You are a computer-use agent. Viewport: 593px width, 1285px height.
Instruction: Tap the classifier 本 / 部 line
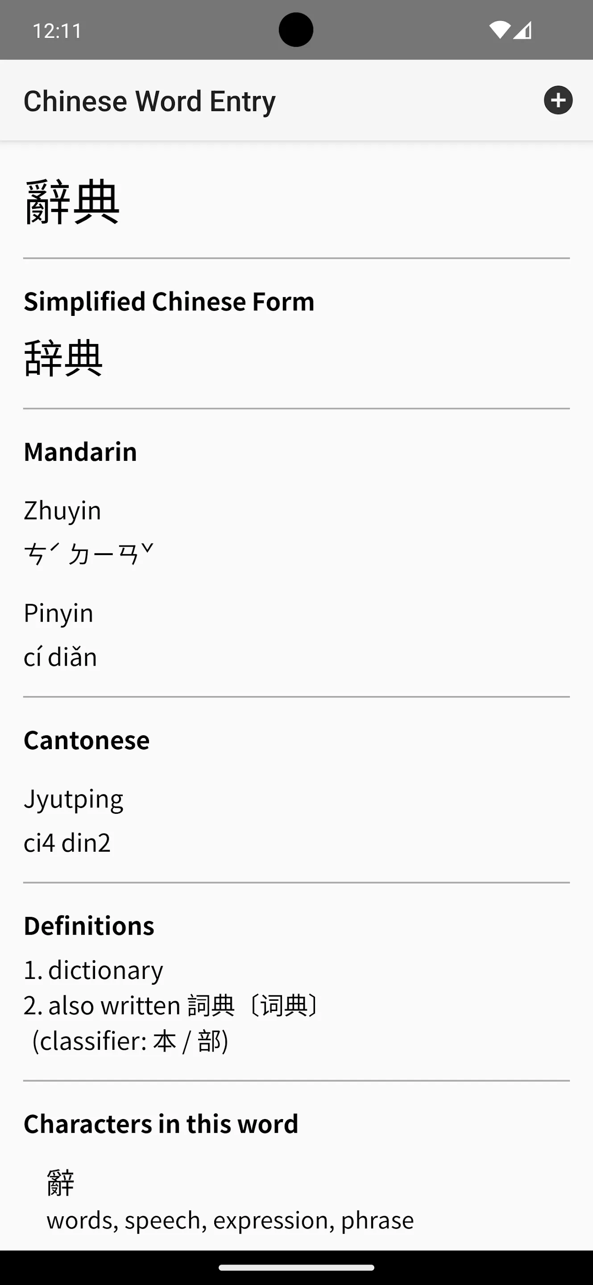coord(130,1041)
